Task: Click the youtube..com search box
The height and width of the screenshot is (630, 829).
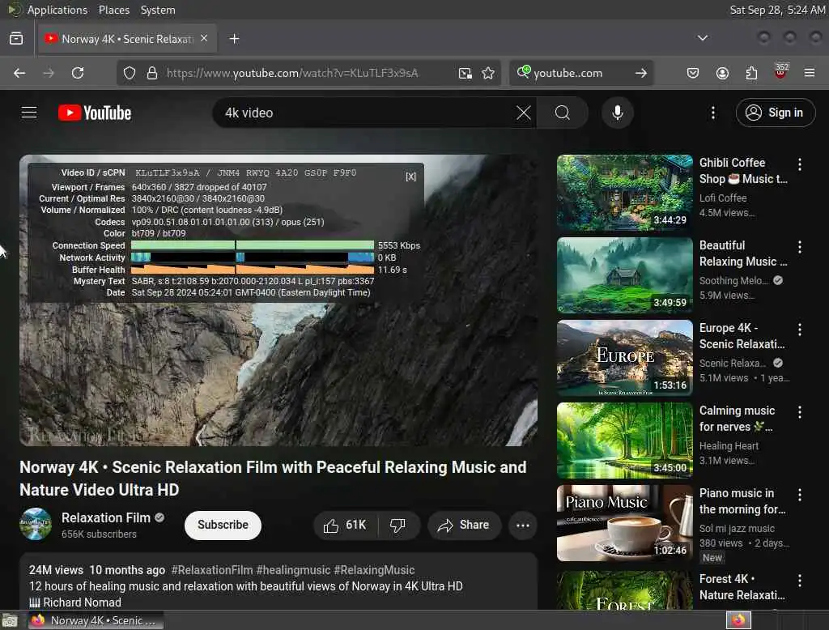Action: click(x=581, y=73)
